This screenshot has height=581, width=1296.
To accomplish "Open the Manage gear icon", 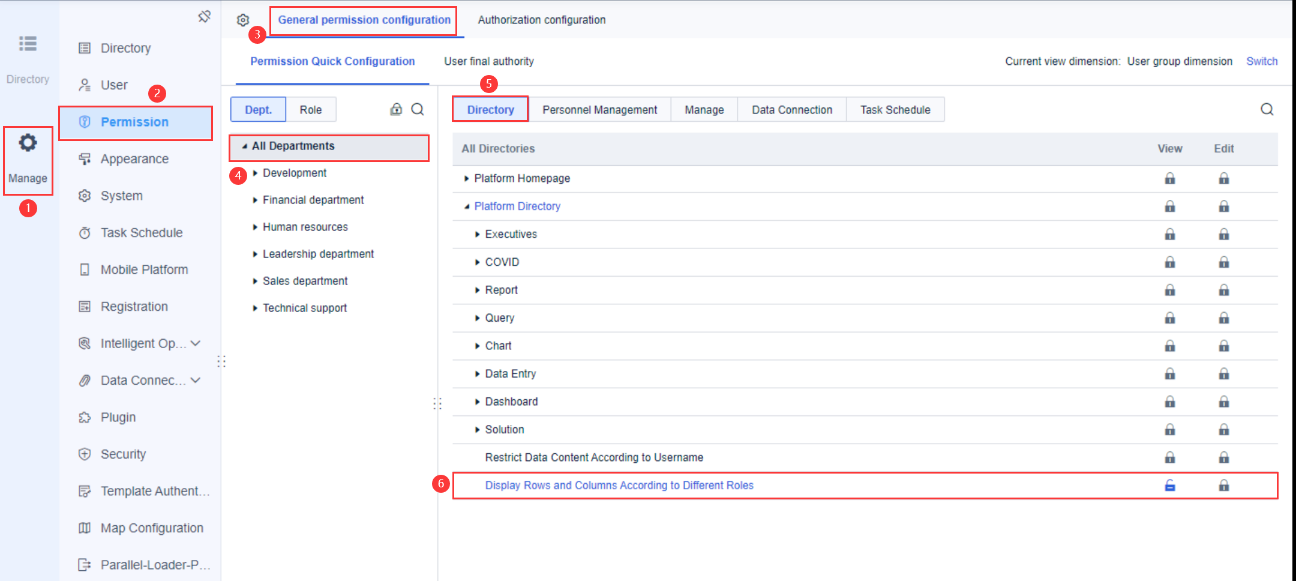I will 28,143.
